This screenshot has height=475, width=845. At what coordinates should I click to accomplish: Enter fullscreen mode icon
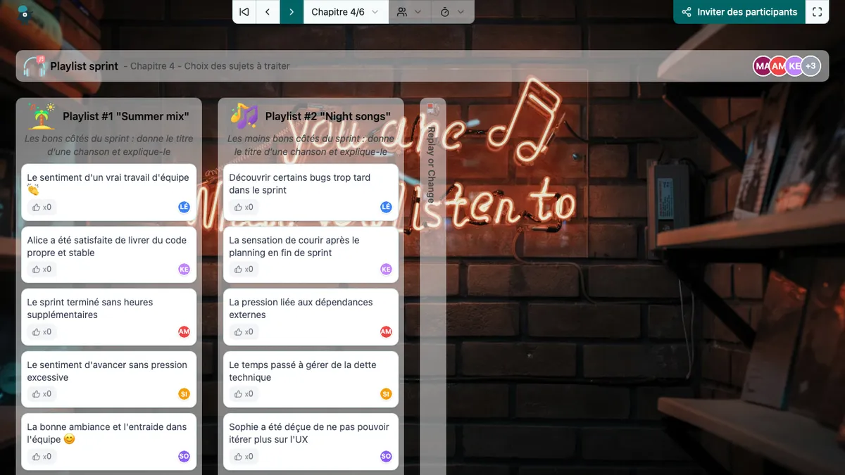pos(817,12)
